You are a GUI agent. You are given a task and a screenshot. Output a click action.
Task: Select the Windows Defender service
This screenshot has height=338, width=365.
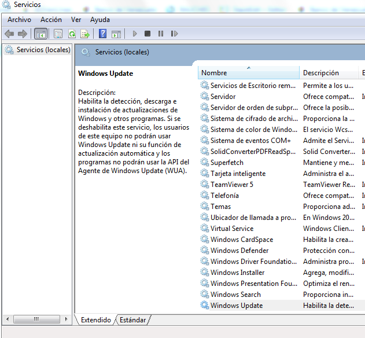239,250
